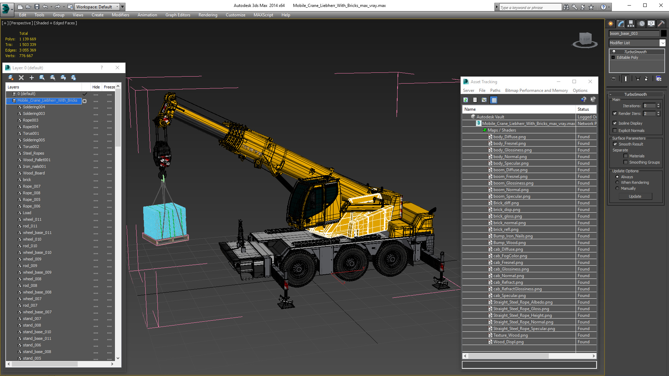Open the Quick Access Toolbar customize dropdown
The height and width of the screenshot is (376, 669).
123,7
